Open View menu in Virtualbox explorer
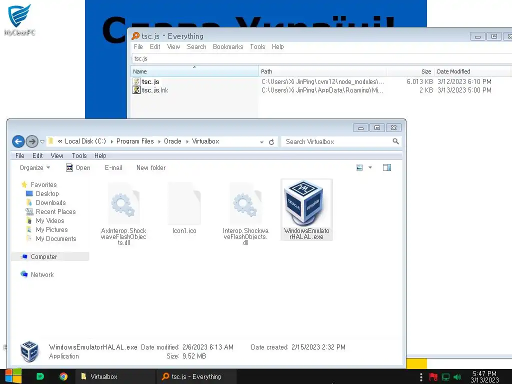This screenshot has height=384, width=512. click(57, 156)
